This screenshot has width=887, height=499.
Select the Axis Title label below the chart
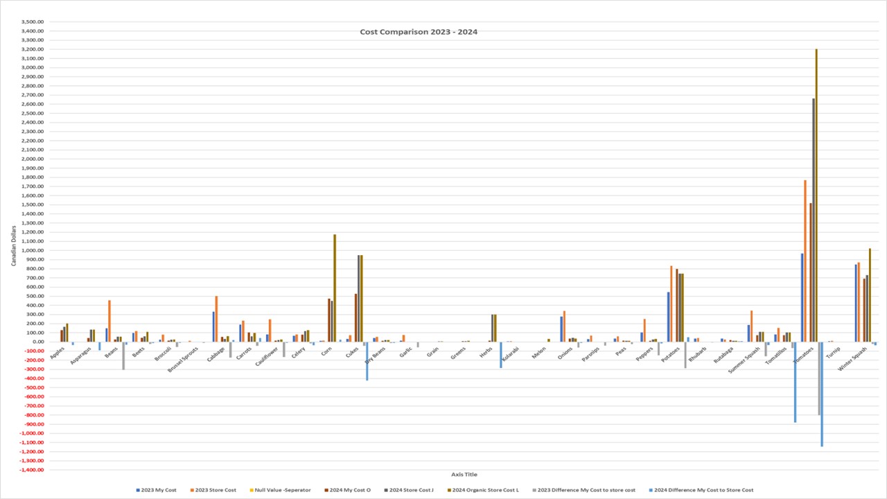(x=464, y=474)
